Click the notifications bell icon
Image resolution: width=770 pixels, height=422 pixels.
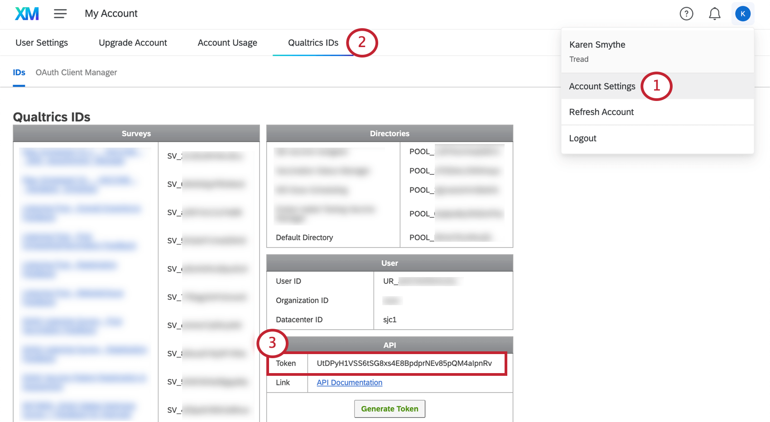pos(714,14)
